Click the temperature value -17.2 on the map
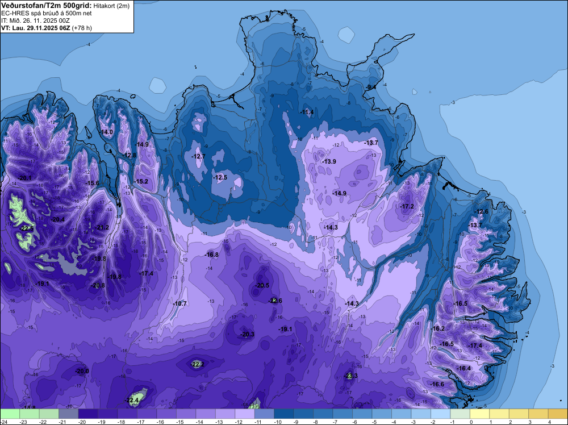Viewport: 568px width, 425px height. tap(407, 206)
